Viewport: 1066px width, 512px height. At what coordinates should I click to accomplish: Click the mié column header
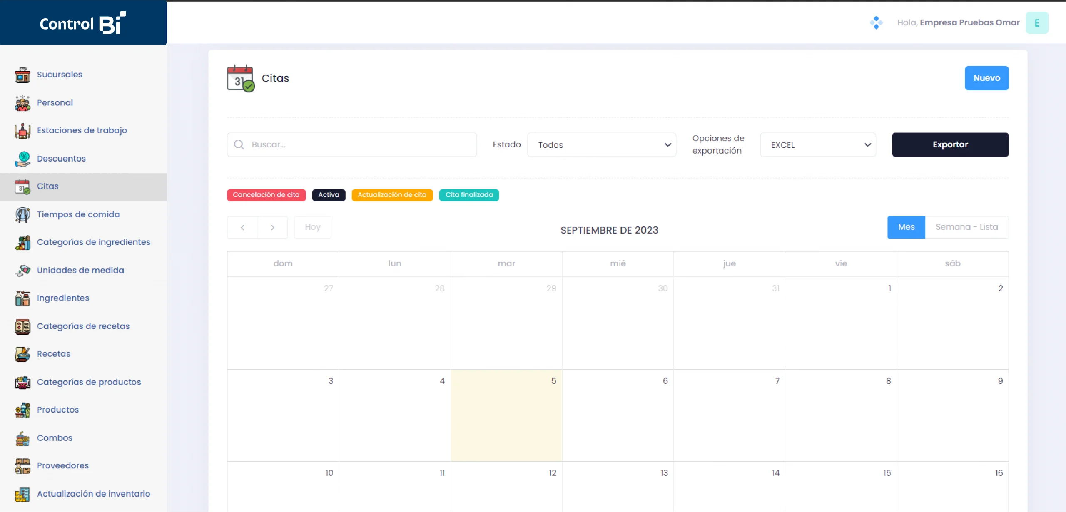(618, 263)
